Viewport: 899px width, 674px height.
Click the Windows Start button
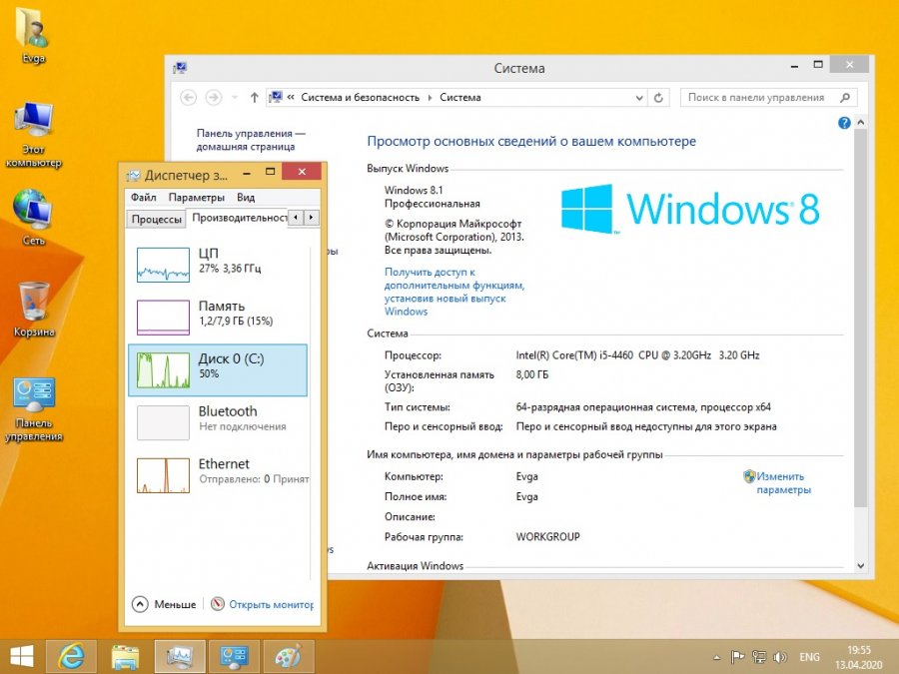tap(22, 656)
